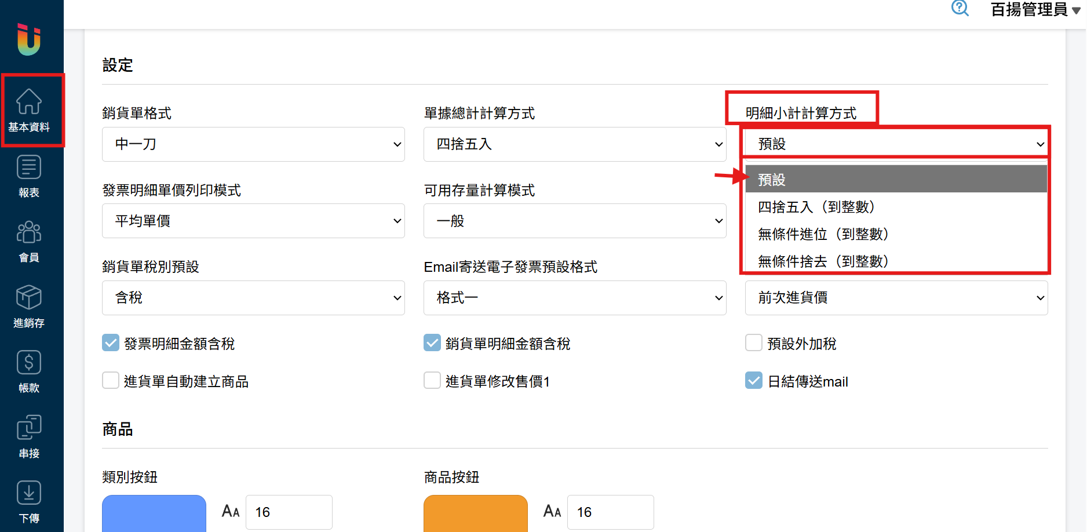Open the 百揚管理員 user menu
This screenshot has width=1087, height=532.
(1035, 10)
